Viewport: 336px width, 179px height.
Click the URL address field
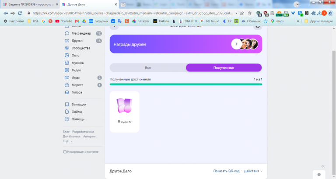pos(132,13)
